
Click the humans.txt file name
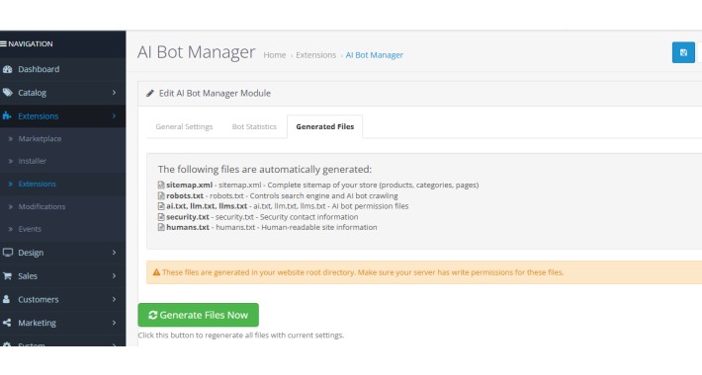tap(188, 227)
